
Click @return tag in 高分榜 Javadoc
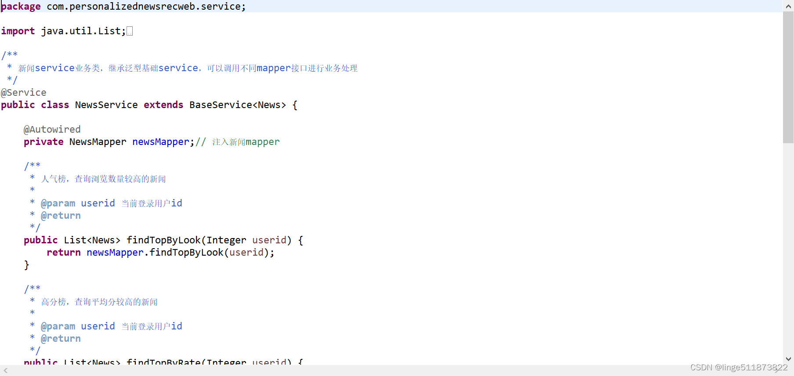pyautogui.click(x=61, y=339)
